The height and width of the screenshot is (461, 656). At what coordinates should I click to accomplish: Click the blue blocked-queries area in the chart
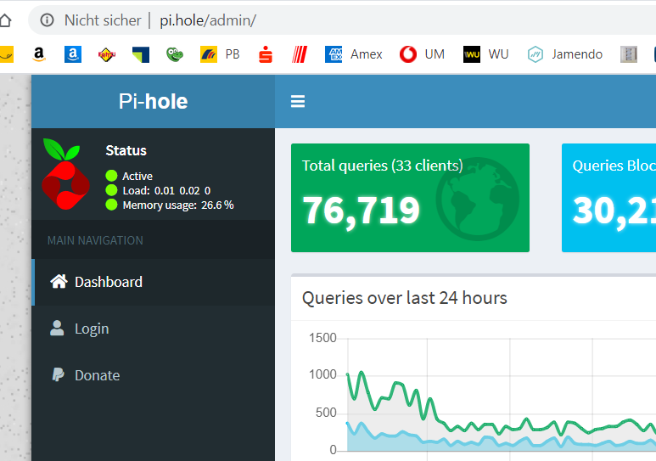click(418, 445)
